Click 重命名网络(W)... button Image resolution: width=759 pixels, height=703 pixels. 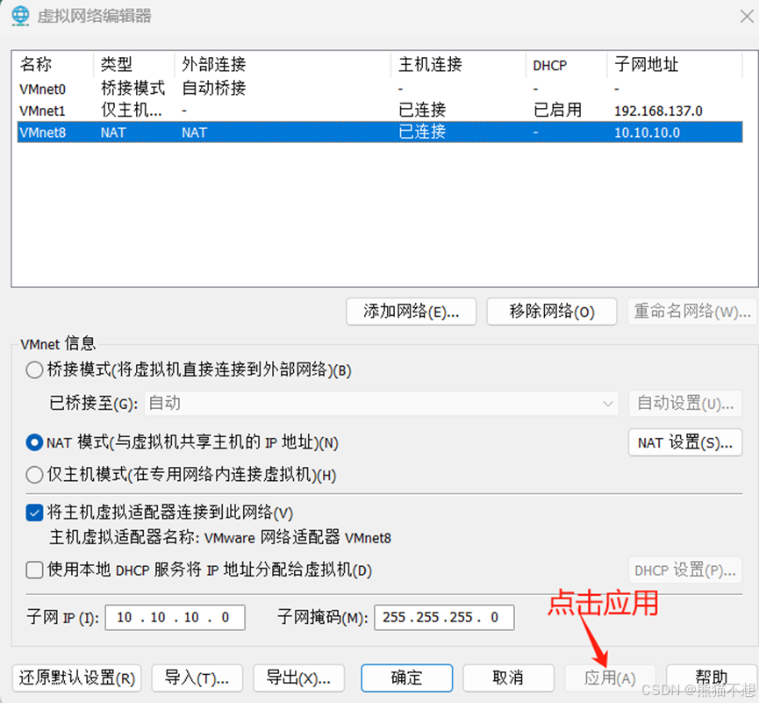692,312
